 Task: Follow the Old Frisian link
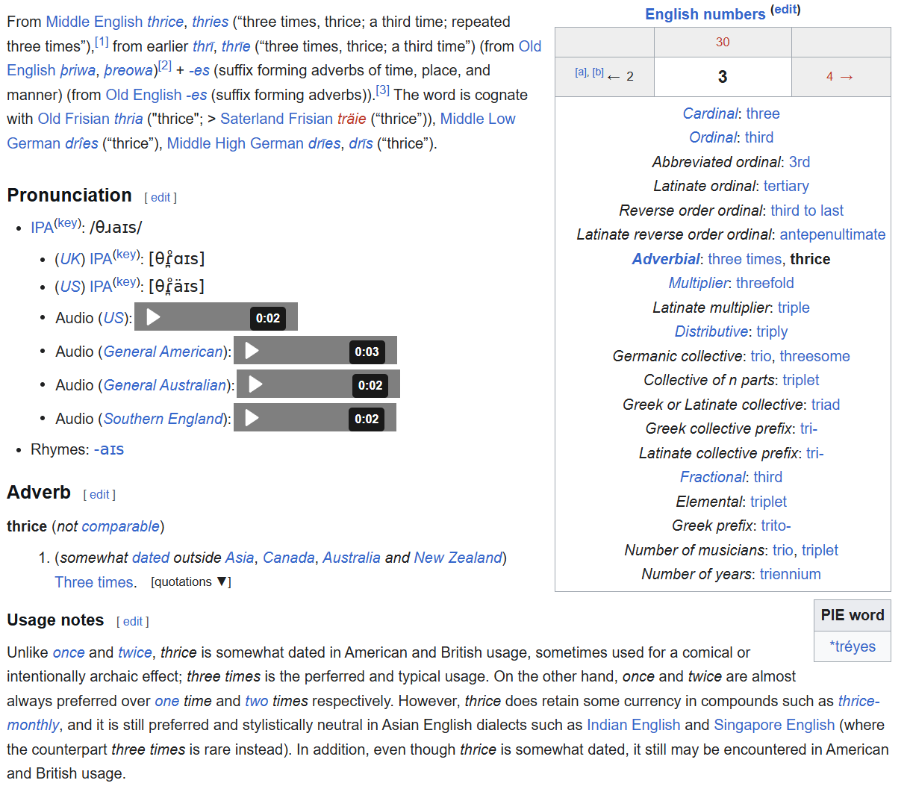(74, 119)
